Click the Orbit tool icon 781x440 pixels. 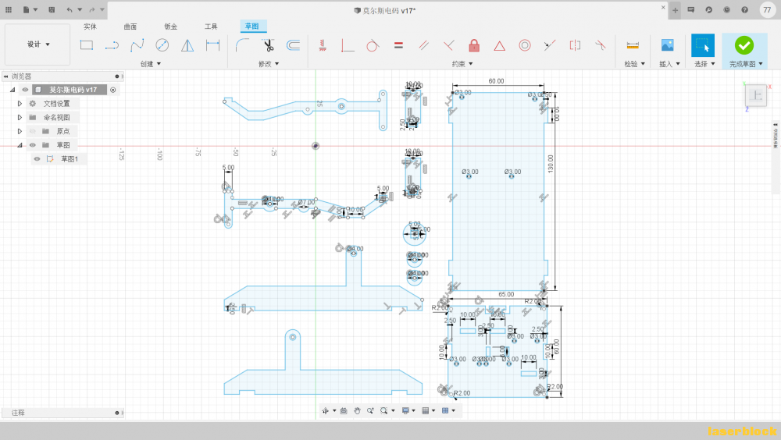pyautogui.click(x=325, y=410)
